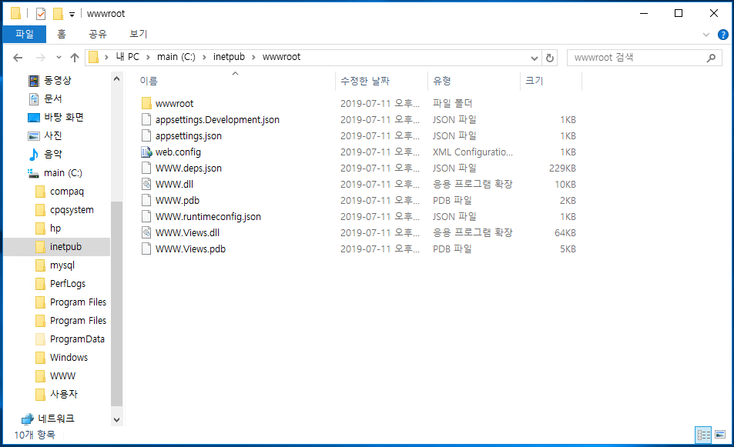
Task: Expand chevron after inetpub in breadcrumb
Action: (253, 58)
